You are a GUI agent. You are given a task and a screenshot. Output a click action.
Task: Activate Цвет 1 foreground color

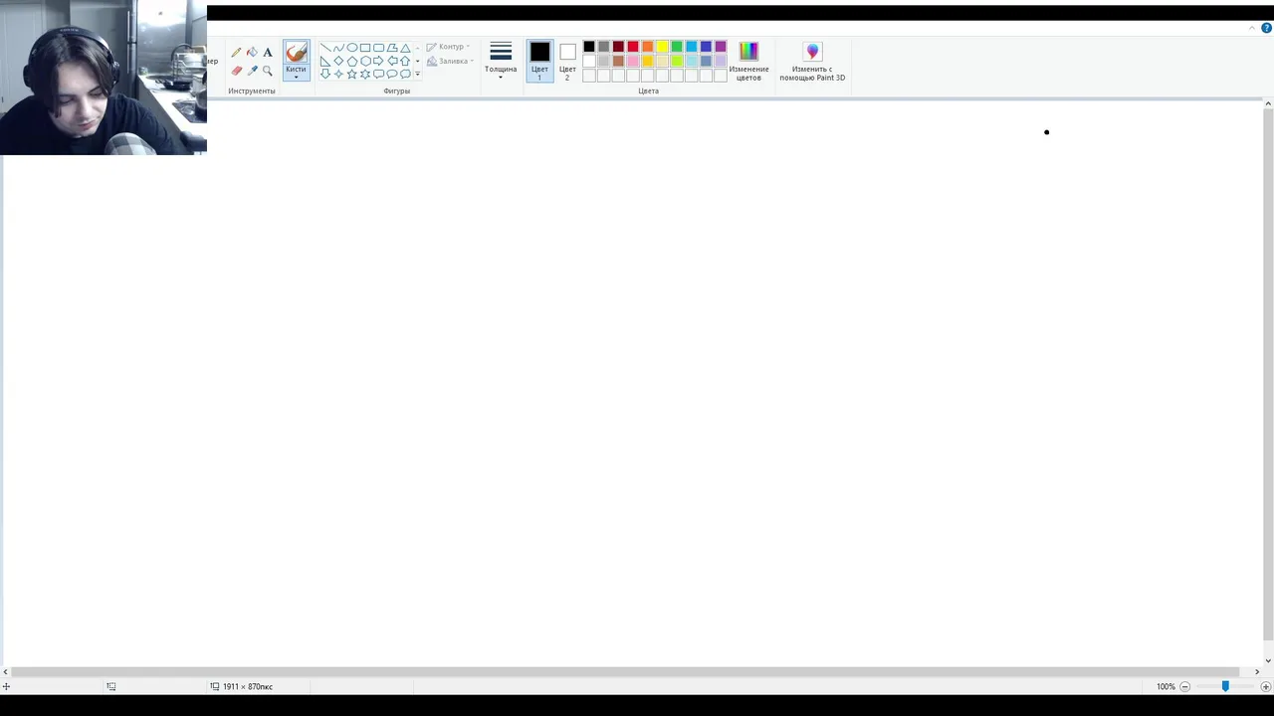click(539, 61)
